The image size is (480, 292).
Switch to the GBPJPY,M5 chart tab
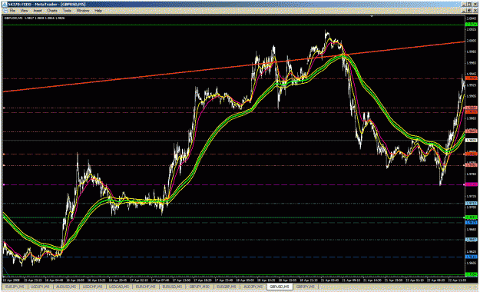pyautogui.click(x=306, y=287)
